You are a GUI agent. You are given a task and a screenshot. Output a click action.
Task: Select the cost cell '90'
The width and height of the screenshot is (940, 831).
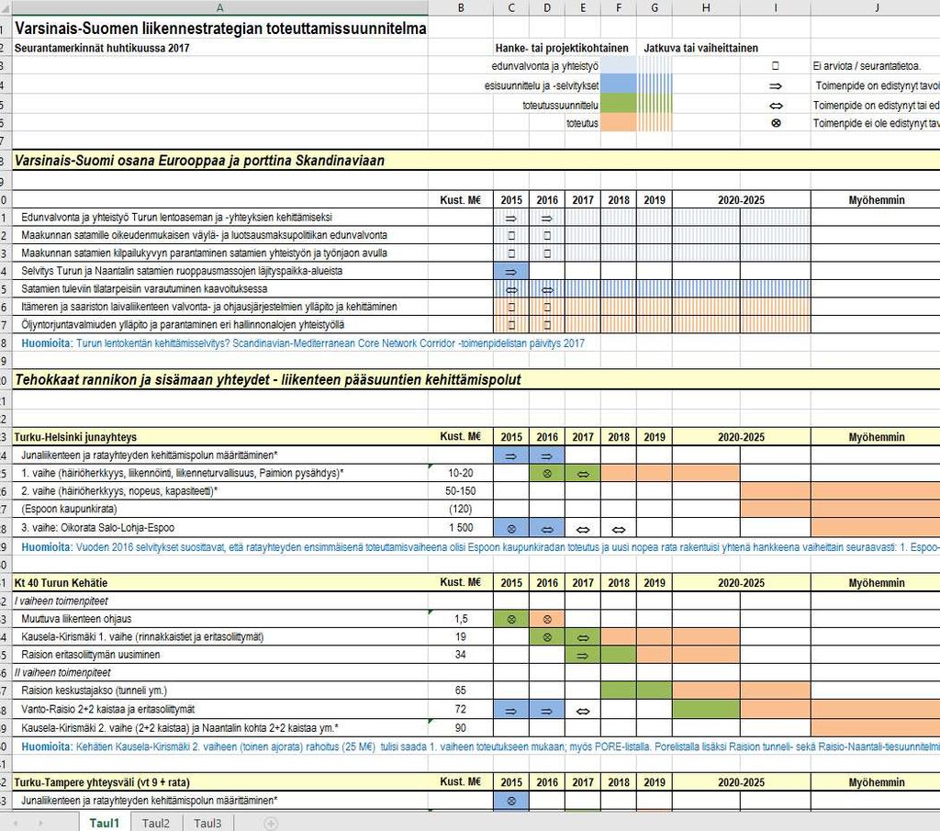(461, 728)
